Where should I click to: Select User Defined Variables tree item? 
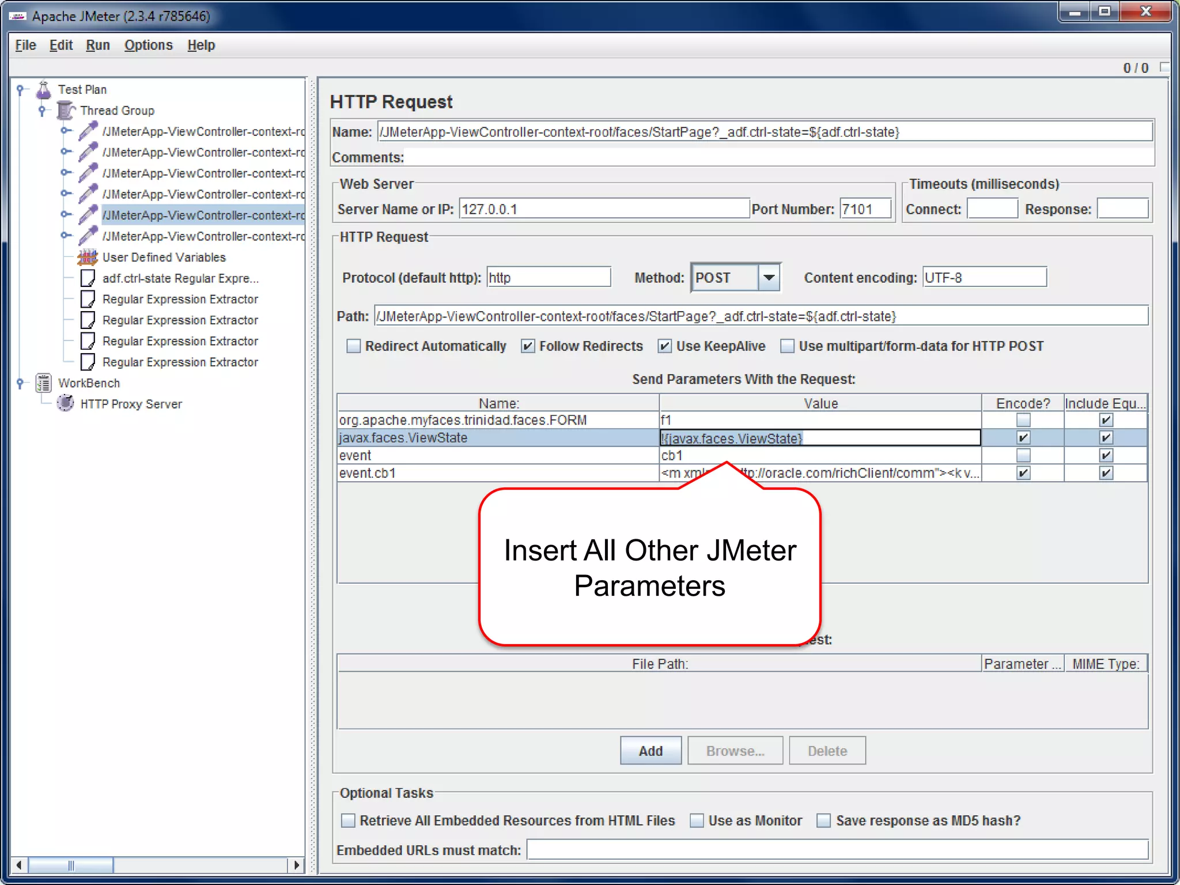click(164, 257)
